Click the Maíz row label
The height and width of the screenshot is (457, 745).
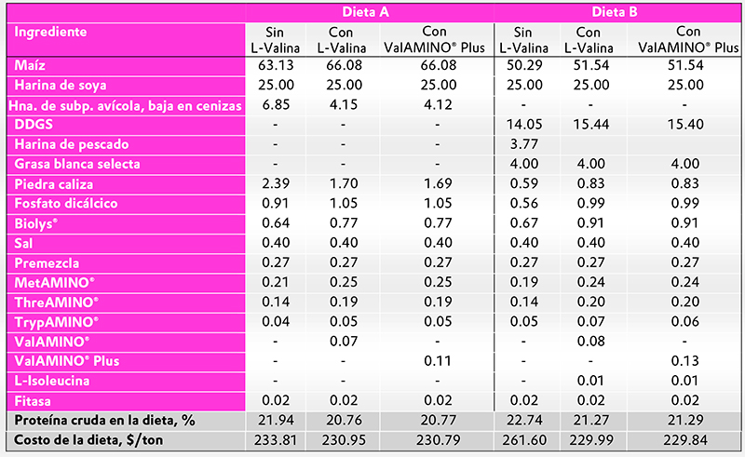(30, 65)
